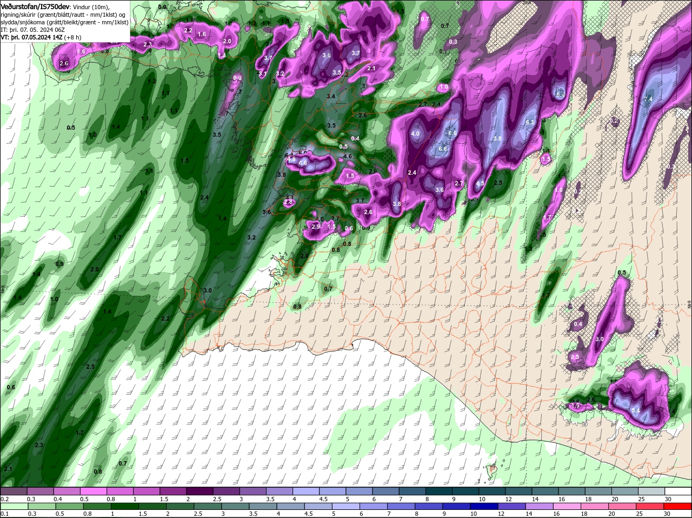Select the deep blue bottom-row swatch from 10 to 12
The height and width of the screenshot is (518, 692).
point(484,507)
